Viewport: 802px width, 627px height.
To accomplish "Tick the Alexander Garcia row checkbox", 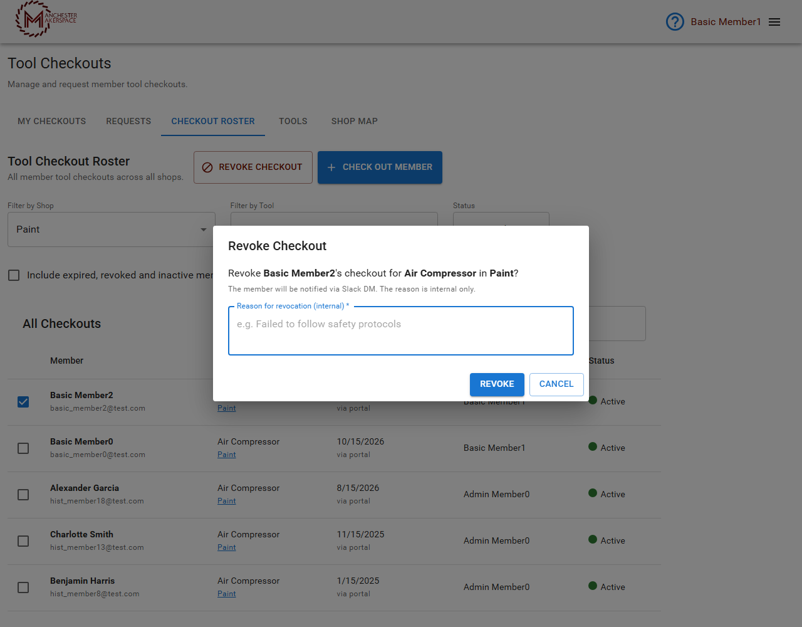I will pos(23,495).
